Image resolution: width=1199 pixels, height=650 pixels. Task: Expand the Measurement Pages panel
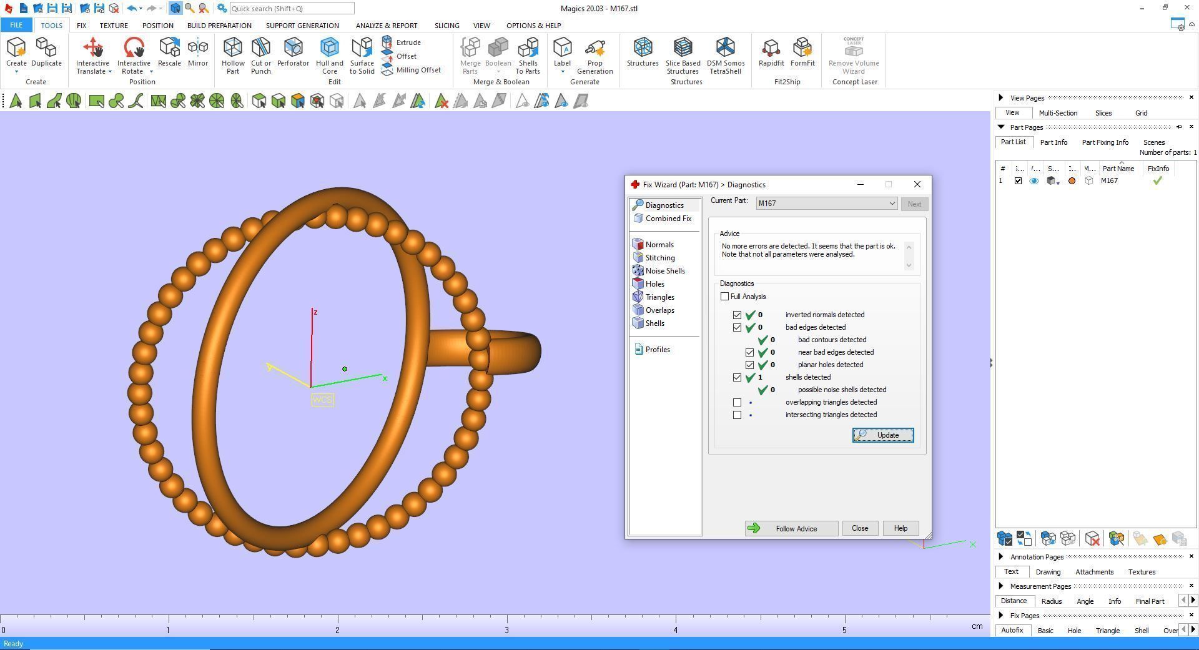(x=1001, y=586)
